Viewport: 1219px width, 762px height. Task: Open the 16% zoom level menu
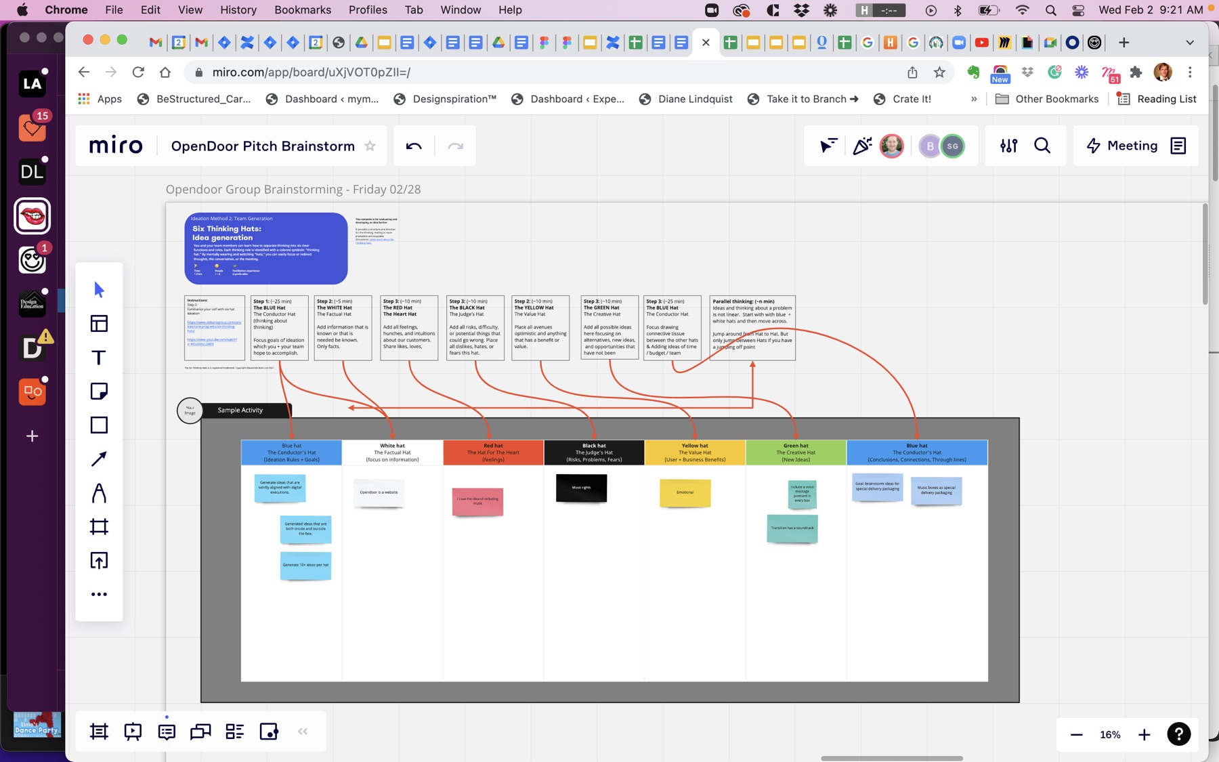coord(1110,735)
